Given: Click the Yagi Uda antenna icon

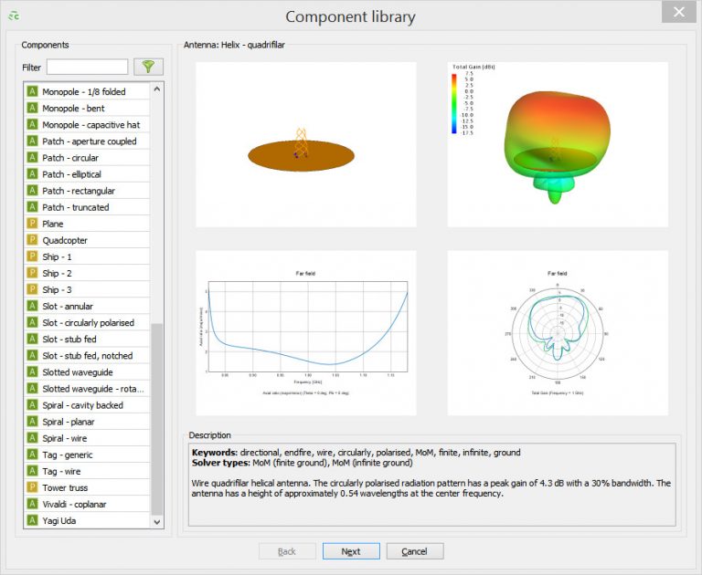Looking at the screenshot, I should point(33,521).
